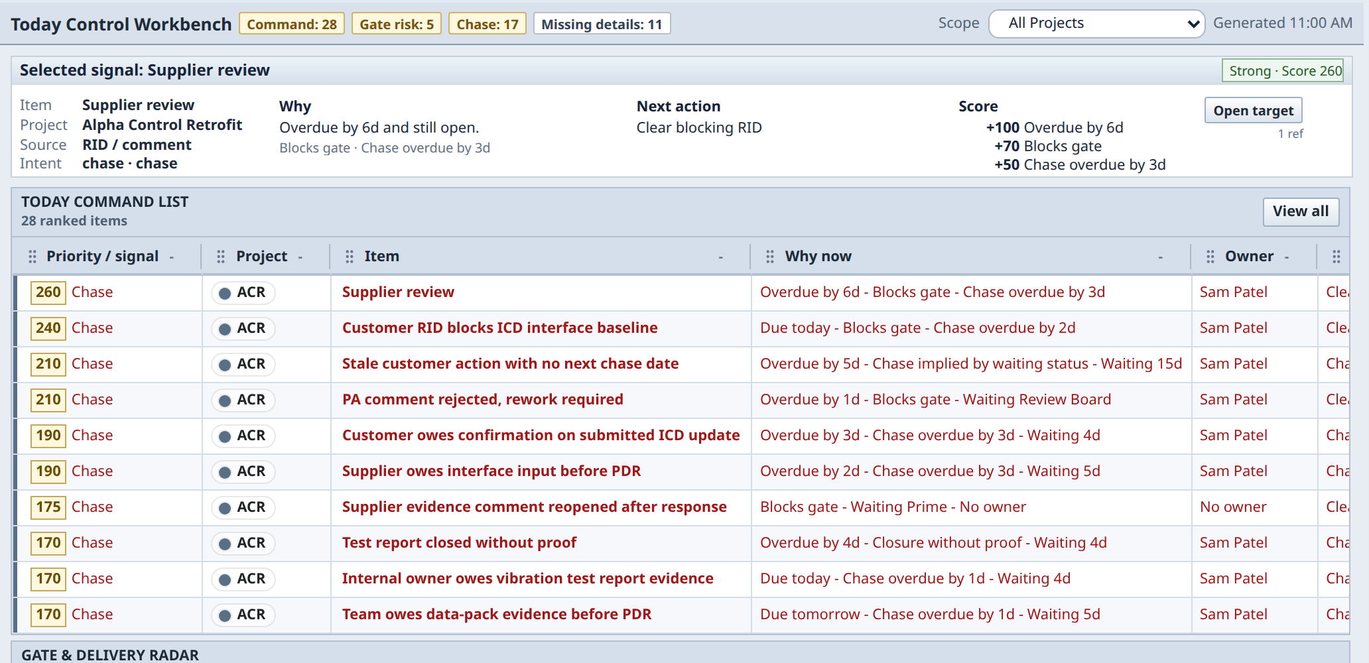Click the 1 ref text under Open target
Viewport: 1369px width, 663px height.
1290,134
